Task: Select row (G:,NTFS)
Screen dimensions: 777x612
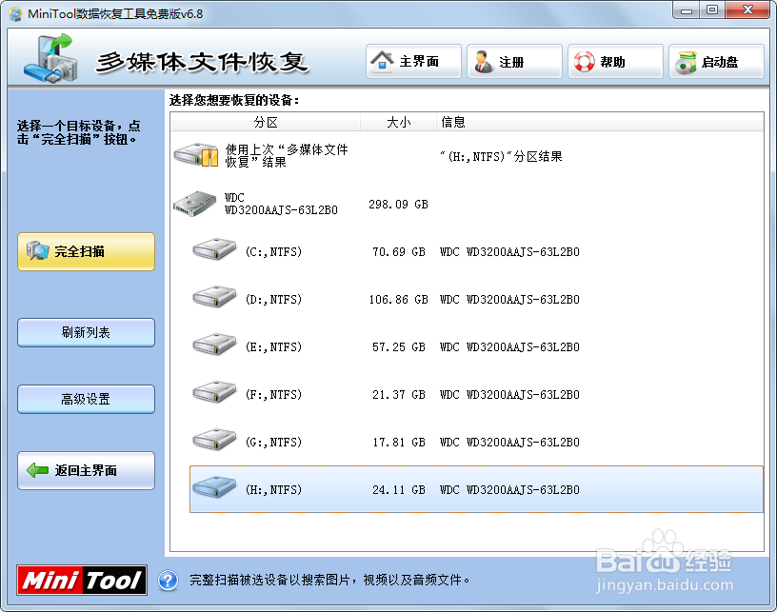Action: [x=477, y=442]
